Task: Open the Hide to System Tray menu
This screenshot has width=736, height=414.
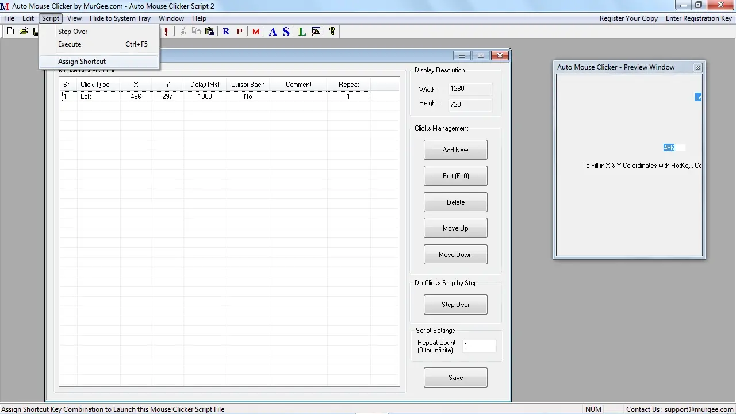Action: [x=120, y=18]
